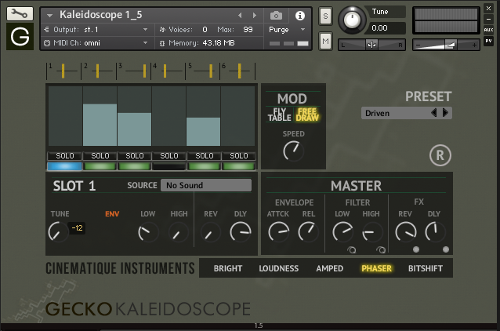Click the master ATTCK envelope knob
The width and height of the screenshot is (500, 331).
coord(278,232)
